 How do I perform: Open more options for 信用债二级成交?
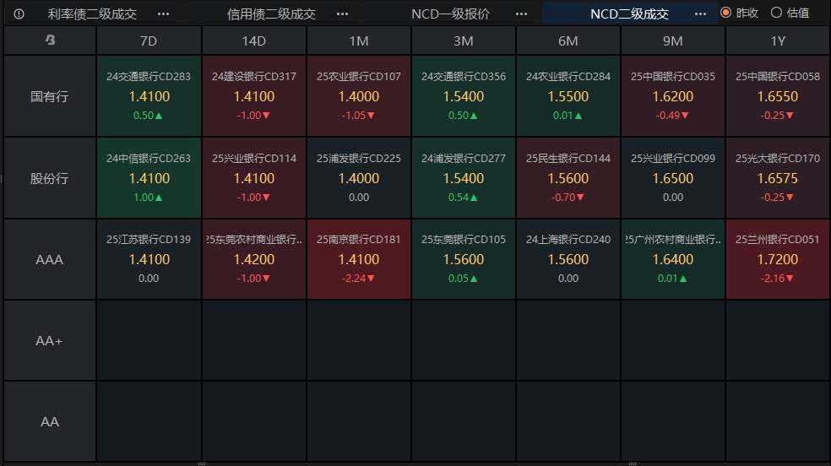[342, 14]
